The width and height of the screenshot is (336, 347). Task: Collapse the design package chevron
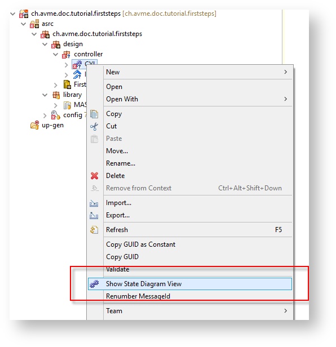pos(45,45)
